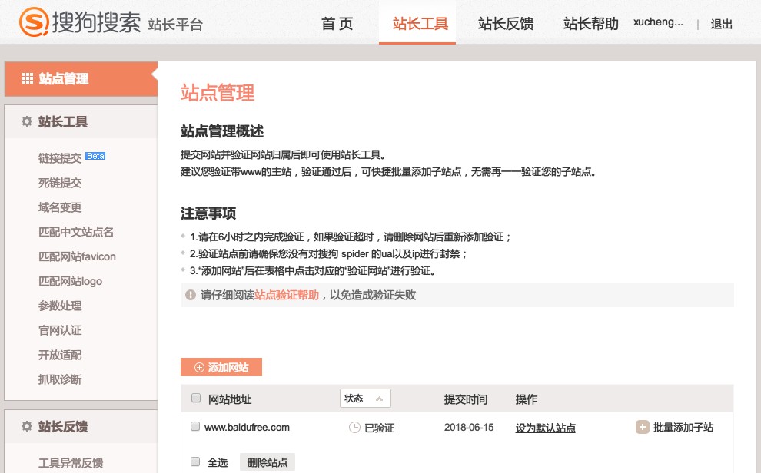
Task: Select 死链提交 in the sidebar
Action: [x=60, y=183]
